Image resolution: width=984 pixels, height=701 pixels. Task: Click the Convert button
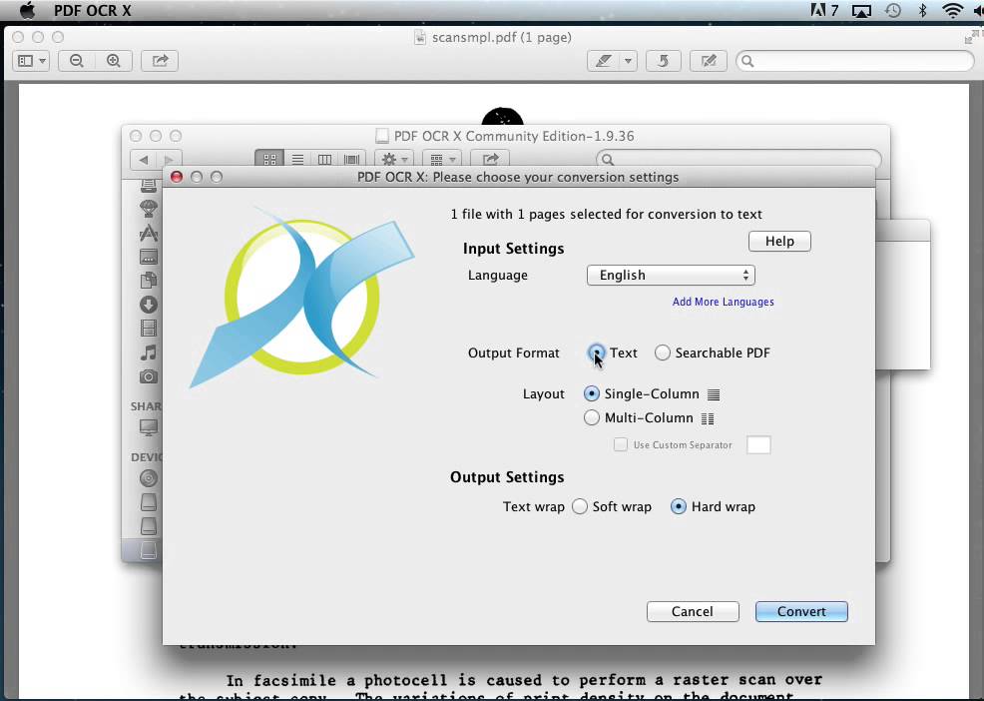coord(801,612)
